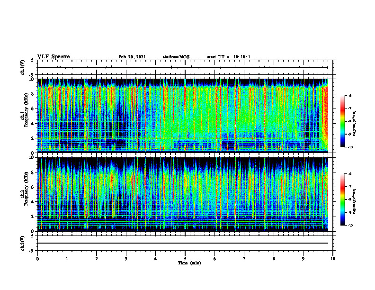Screen dimensions: 375x290
Task: Click the "8" kHz tick of ch.1 frequency axis
Action: (33, 94)
